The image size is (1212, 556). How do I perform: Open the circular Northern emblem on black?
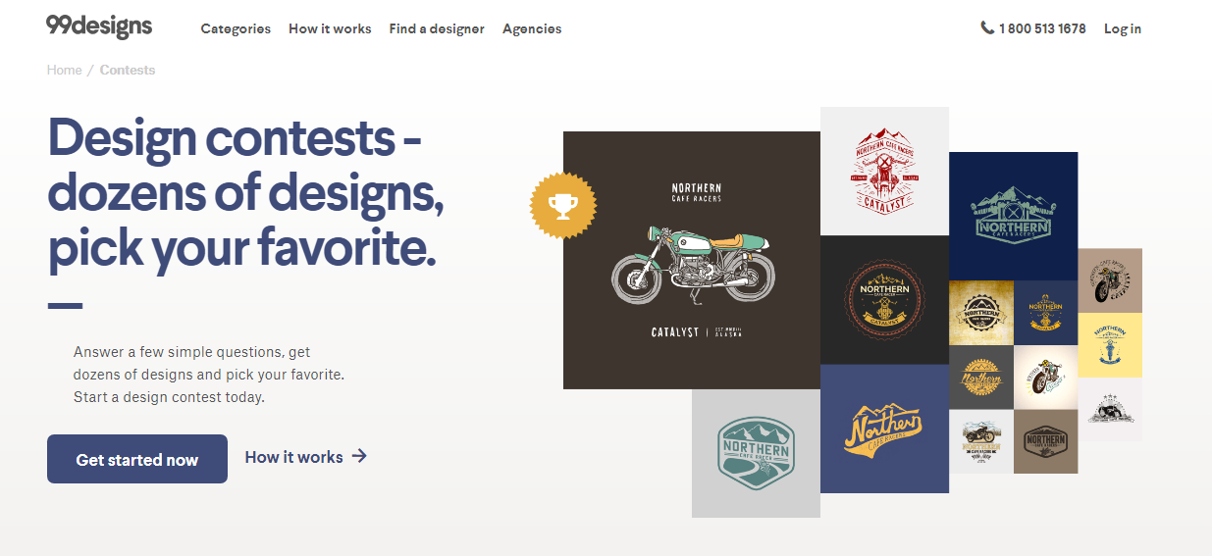coord(884,300)
